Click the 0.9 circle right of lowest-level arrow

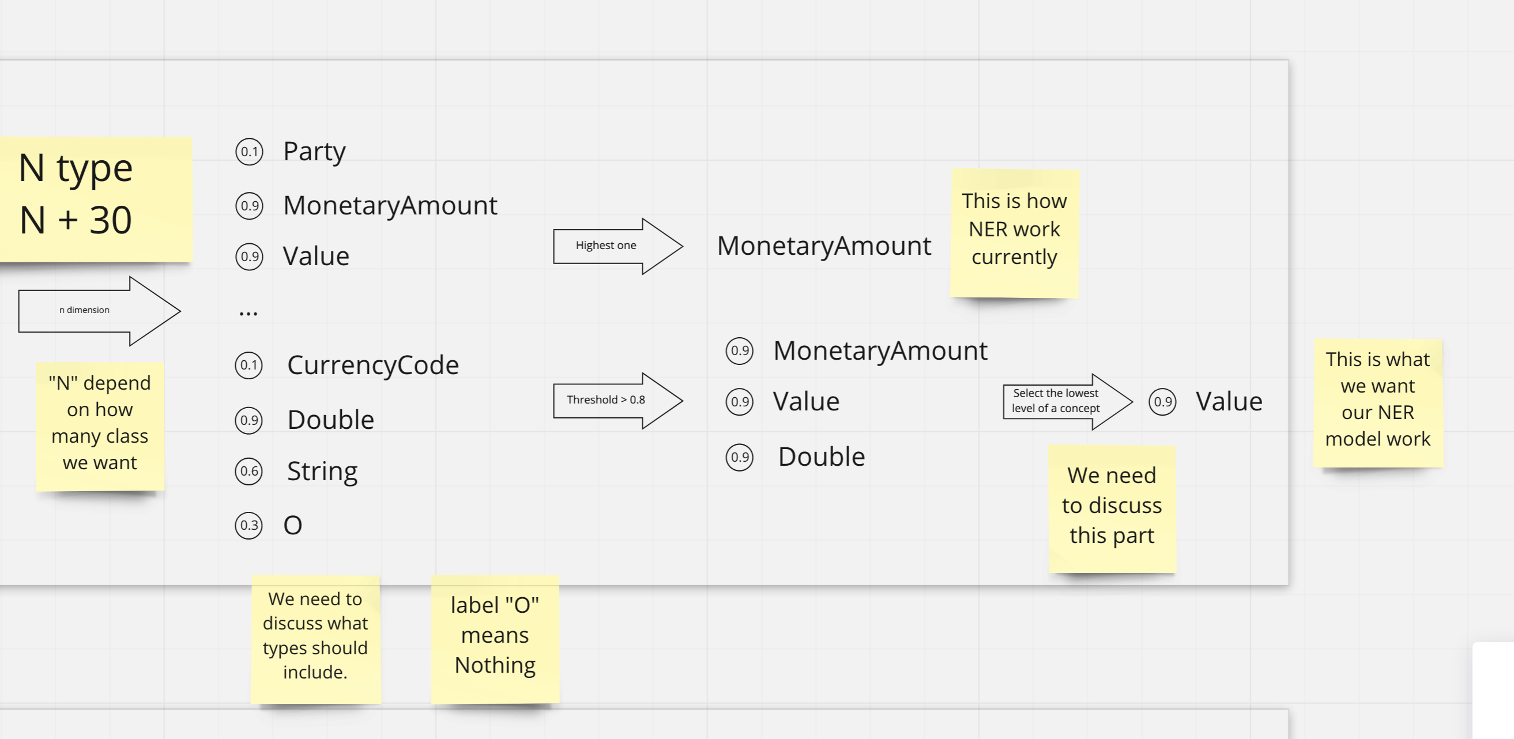coord(1162,402)
